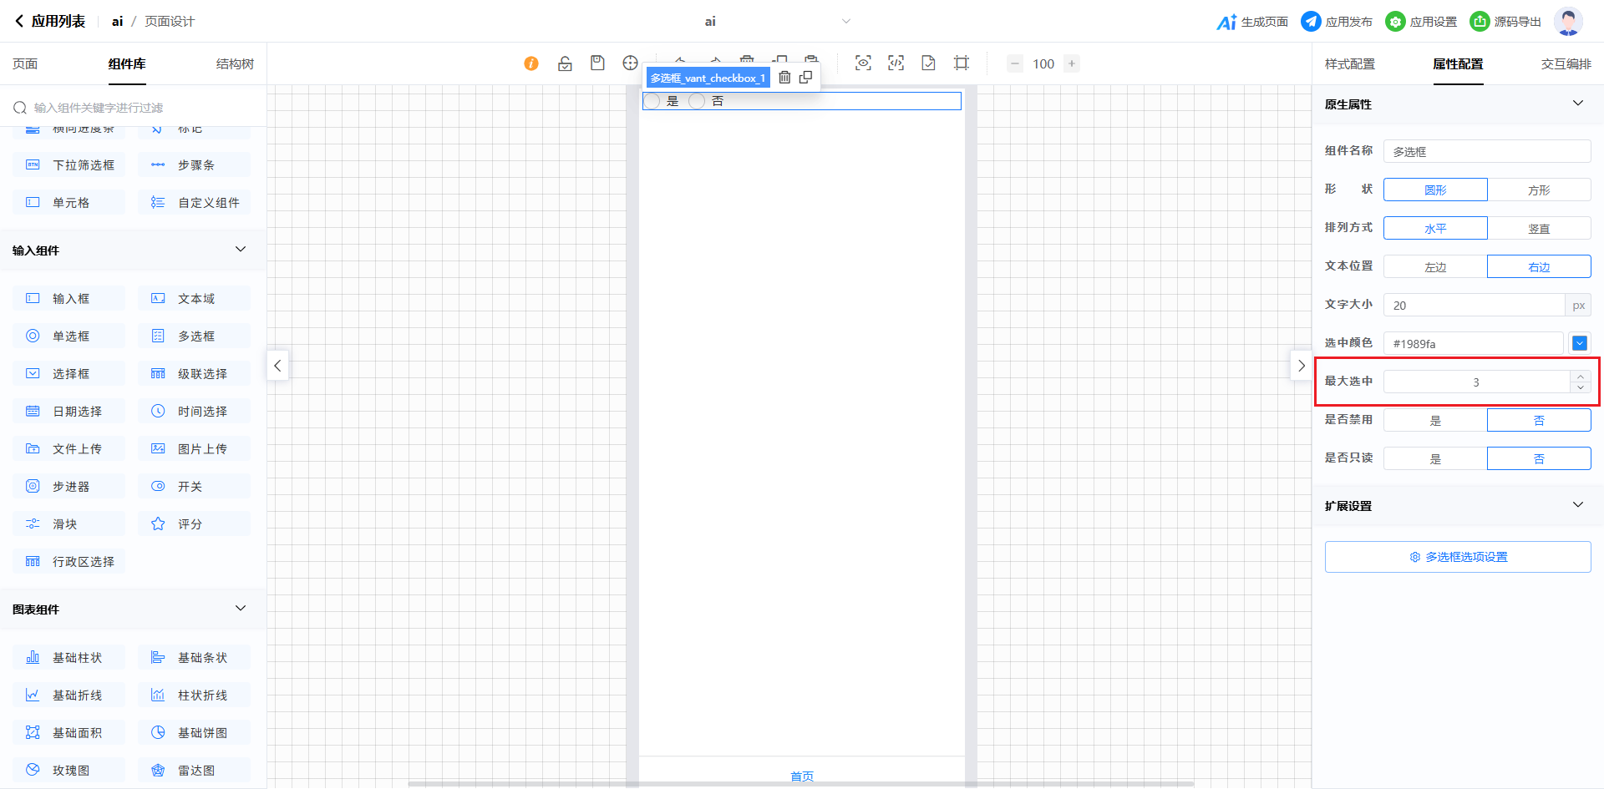The image size is (1604, 789).
Task: Click the preview eye icon in the toolbar
Action: (x=863, y=63)
